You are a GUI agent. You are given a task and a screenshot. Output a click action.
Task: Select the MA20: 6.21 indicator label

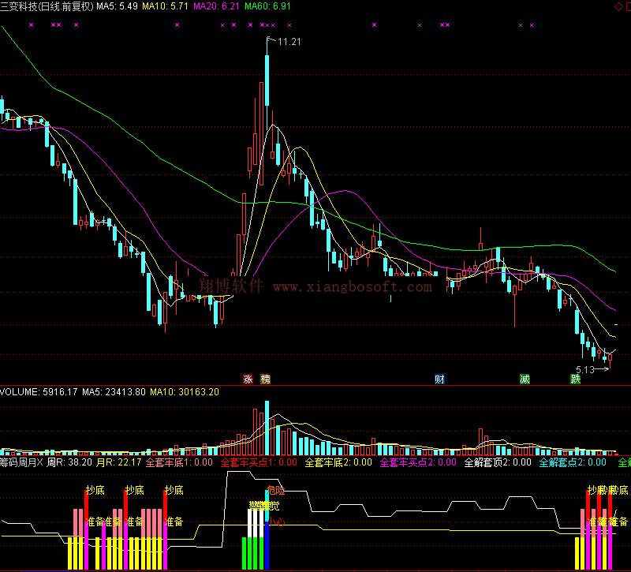[x=216, y=6]
